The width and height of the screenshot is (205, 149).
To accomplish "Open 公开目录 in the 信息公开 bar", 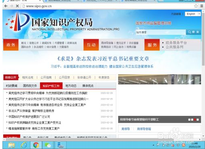I will point(64,78).
